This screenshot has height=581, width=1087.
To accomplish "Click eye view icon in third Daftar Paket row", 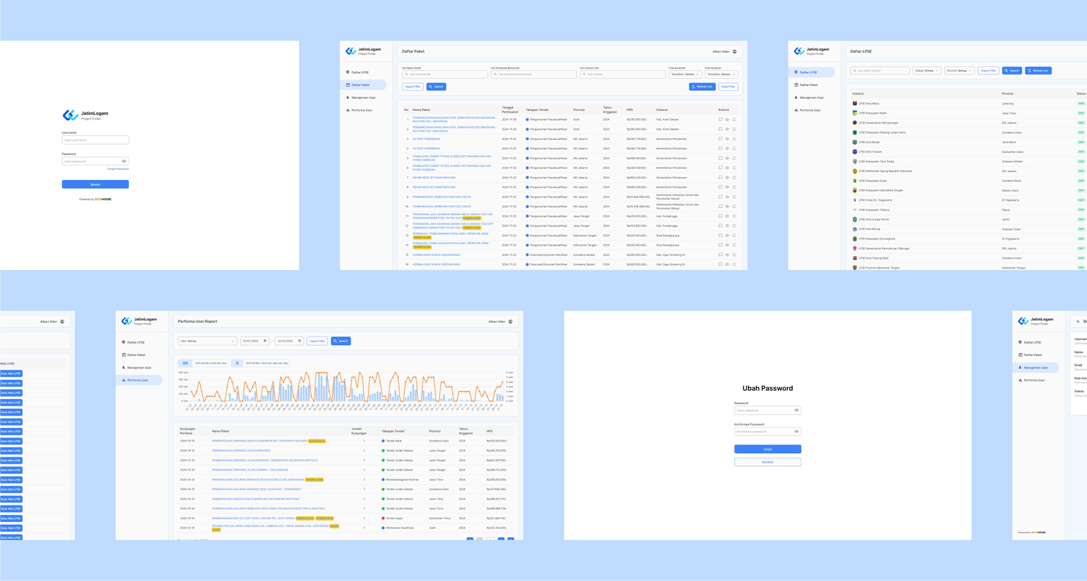I will 727,139.
